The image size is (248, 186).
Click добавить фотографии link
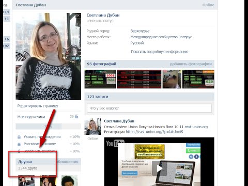click(x=191, y=64)
